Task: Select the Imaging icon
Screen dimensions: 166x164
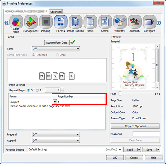Action: point(46,22)
